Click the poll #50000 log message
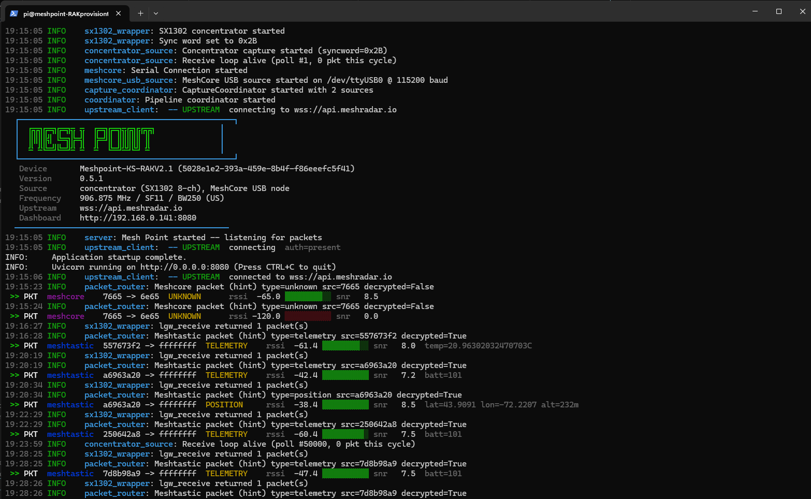811x499 pixels. pos(299,444)
